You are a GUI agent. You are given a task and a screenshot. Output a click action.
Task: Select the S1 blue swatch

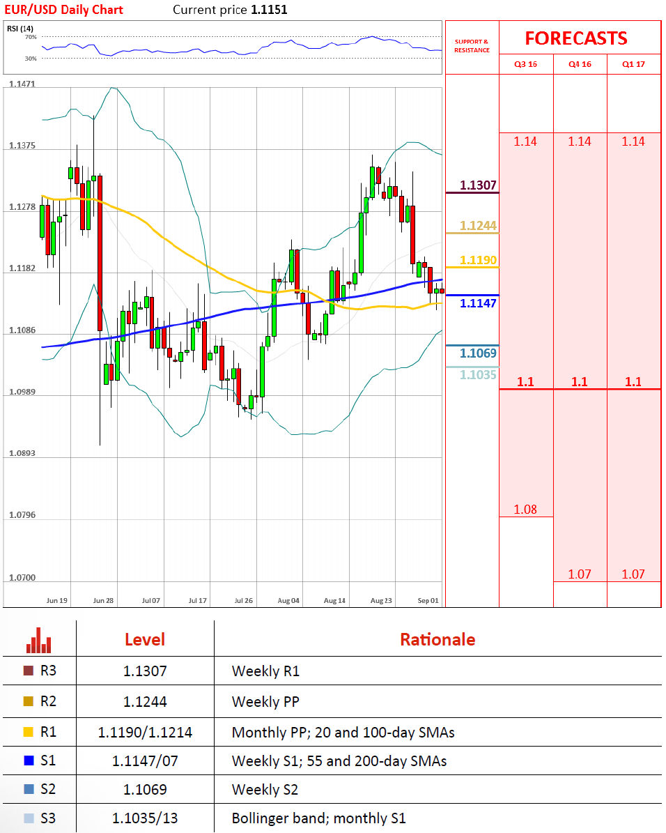click(29, 761)
